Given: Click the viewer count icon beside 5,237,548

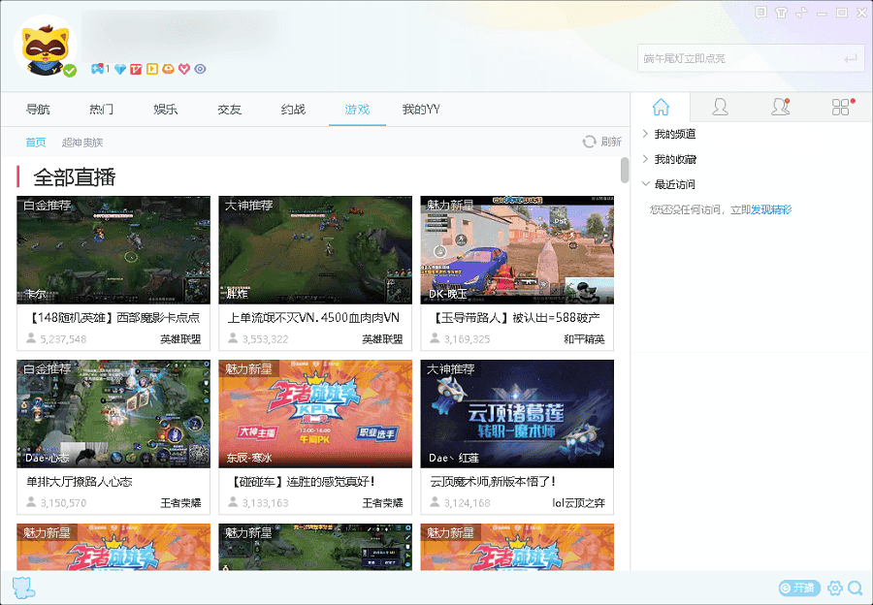Looking at the screenshot, I should pyautogui.click(x=31, y=338).
